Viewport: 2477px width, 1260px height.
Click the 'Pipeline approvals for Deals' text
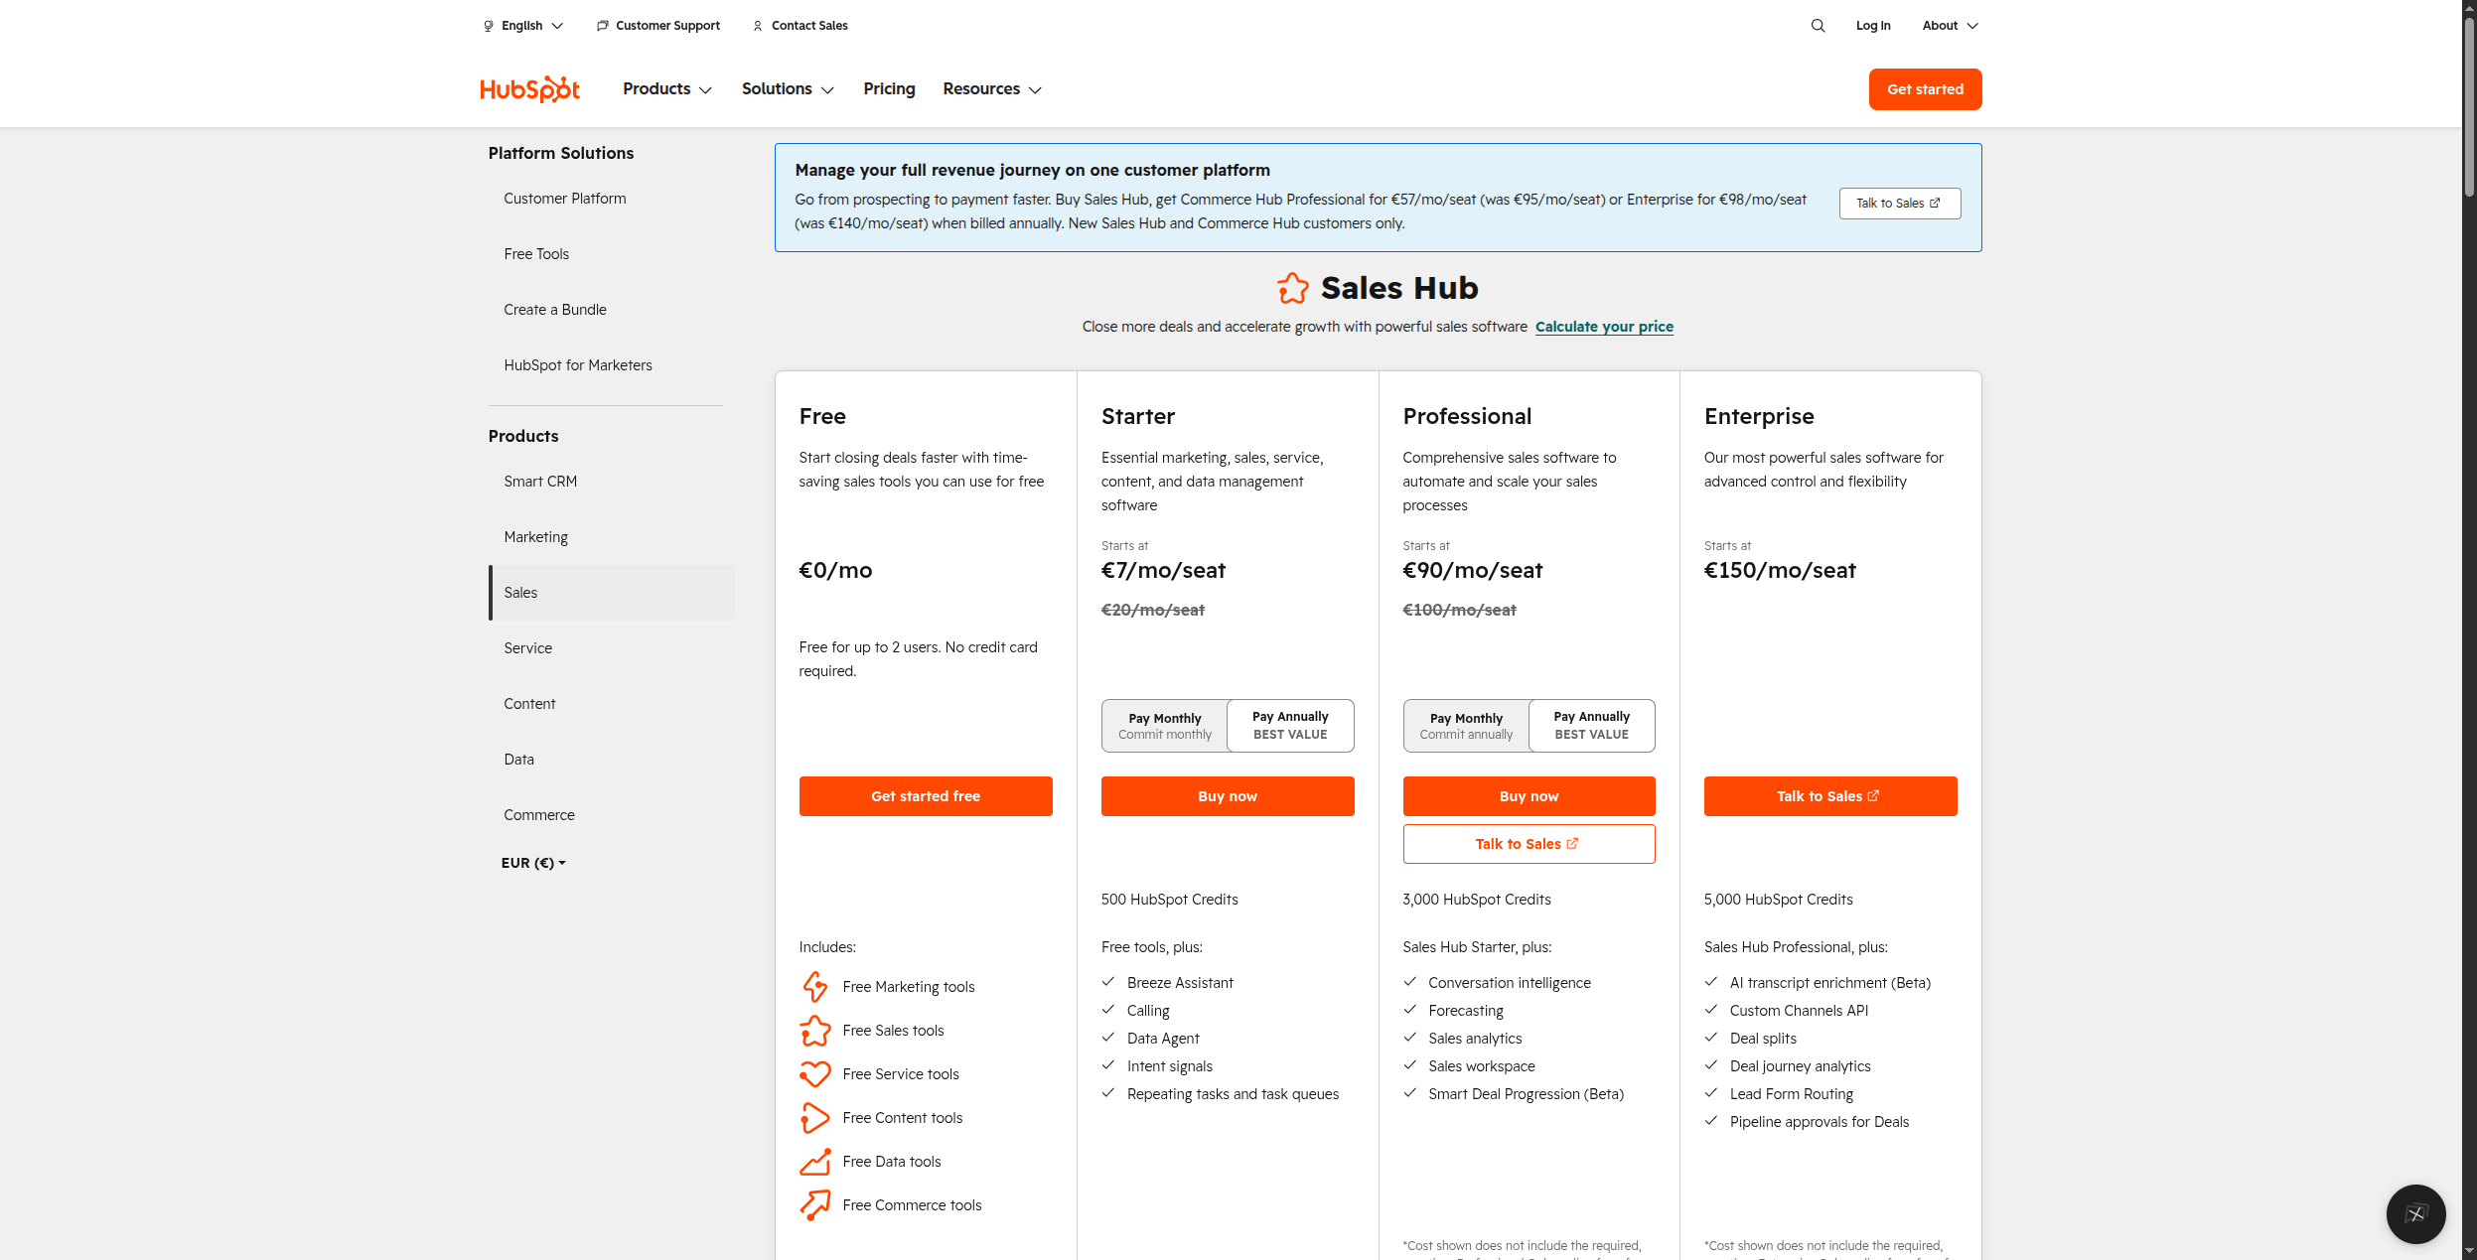pos(1819,1122)
